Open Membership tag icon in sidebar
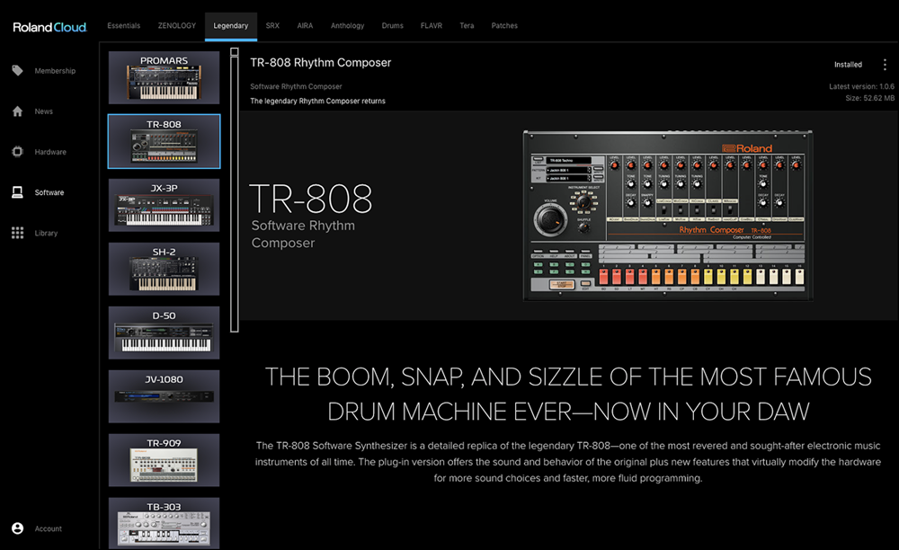899x550 pixels. point(18,70)
